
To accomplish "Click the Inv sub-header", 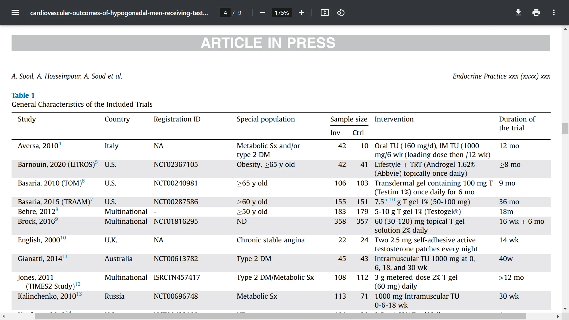I will coord(335,133).
